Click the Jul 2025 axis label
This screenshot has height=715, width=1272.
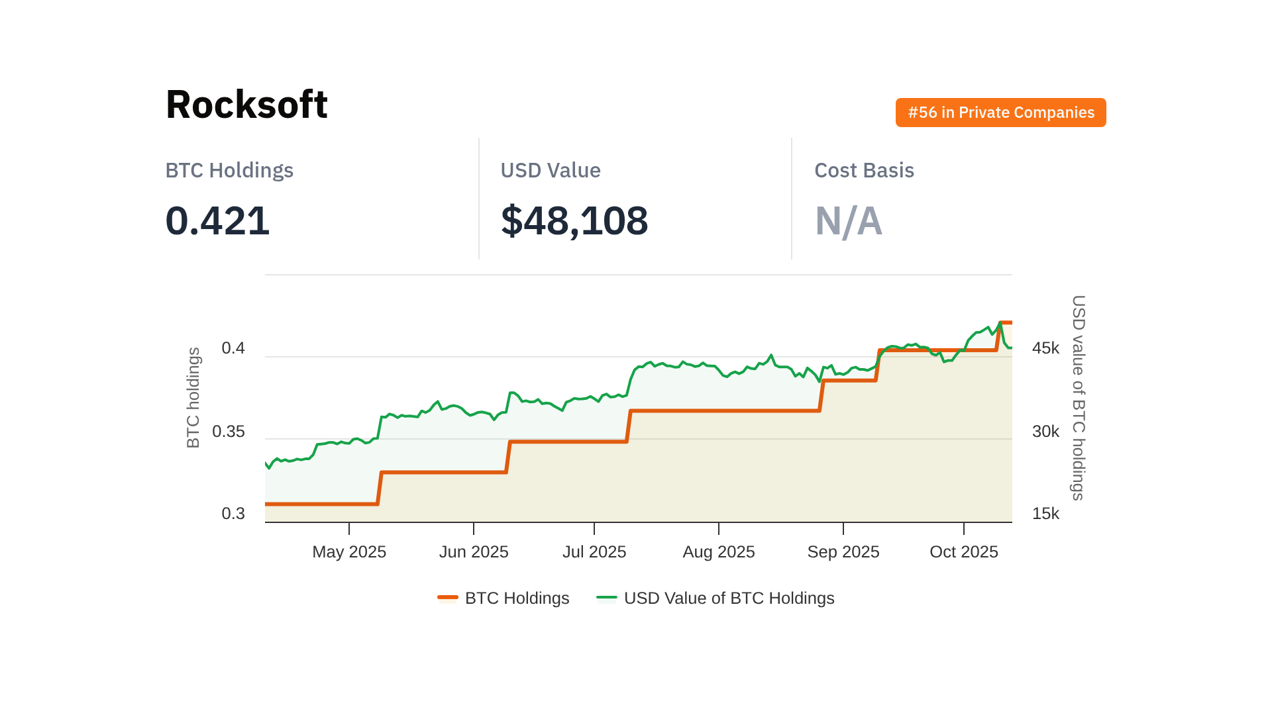[x=594, y=551]
